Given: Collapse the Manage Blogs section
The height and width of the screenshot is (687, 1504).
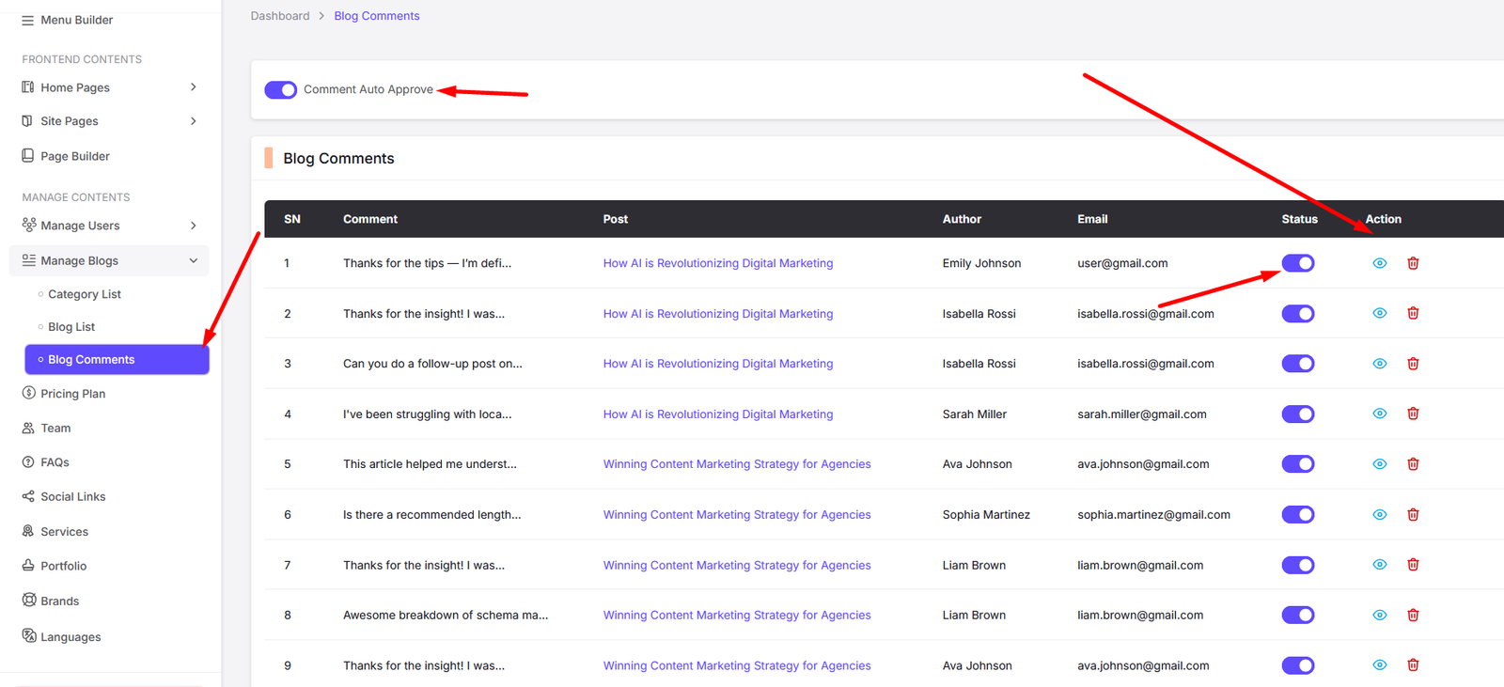Looking at the screenshot, I should click(193, 260).
